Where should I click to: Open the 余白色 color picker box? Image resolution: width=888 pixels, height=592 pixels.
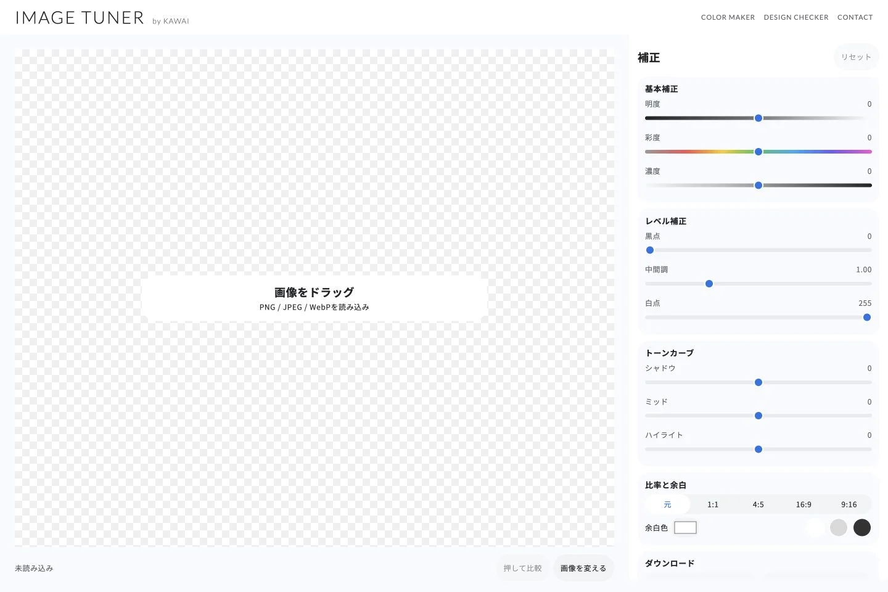[685, 528]
